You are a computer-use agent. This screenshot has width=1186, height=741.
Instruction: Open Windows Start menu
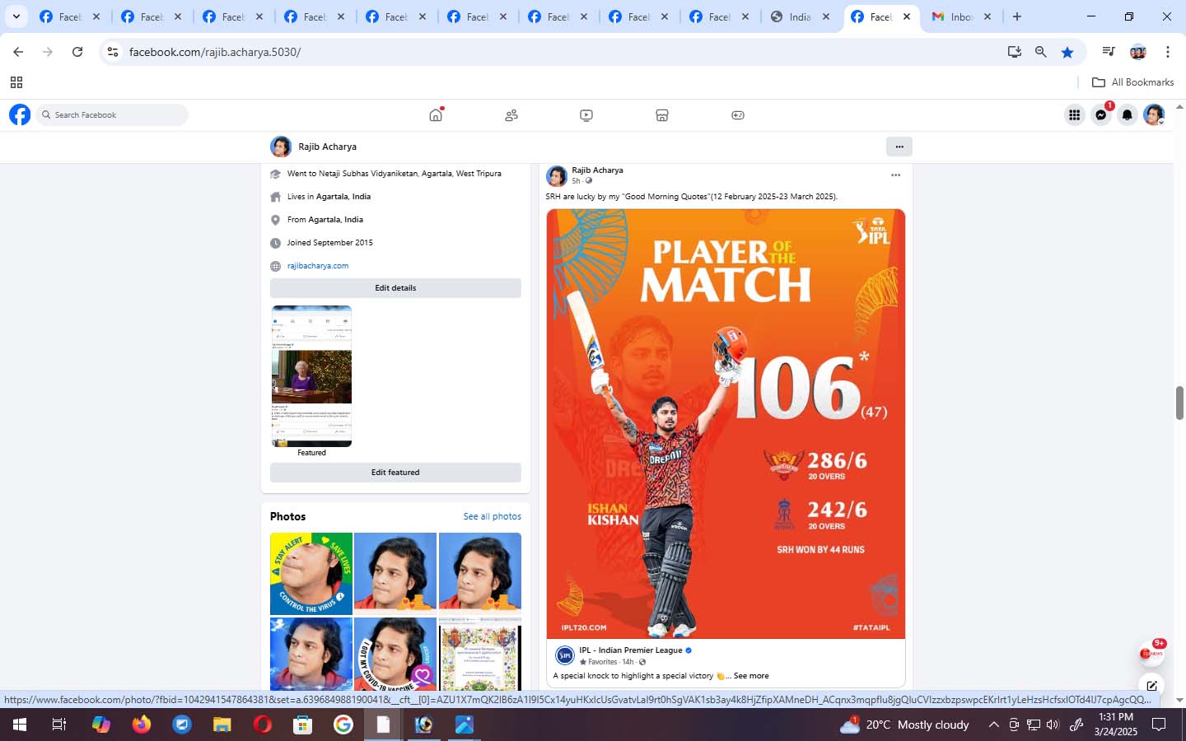(x=20, y=725)
